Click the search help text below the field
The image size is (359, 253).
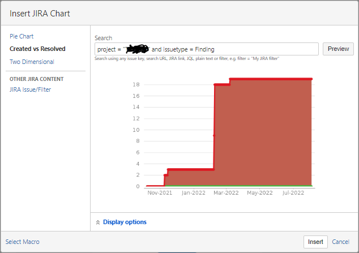187,58
